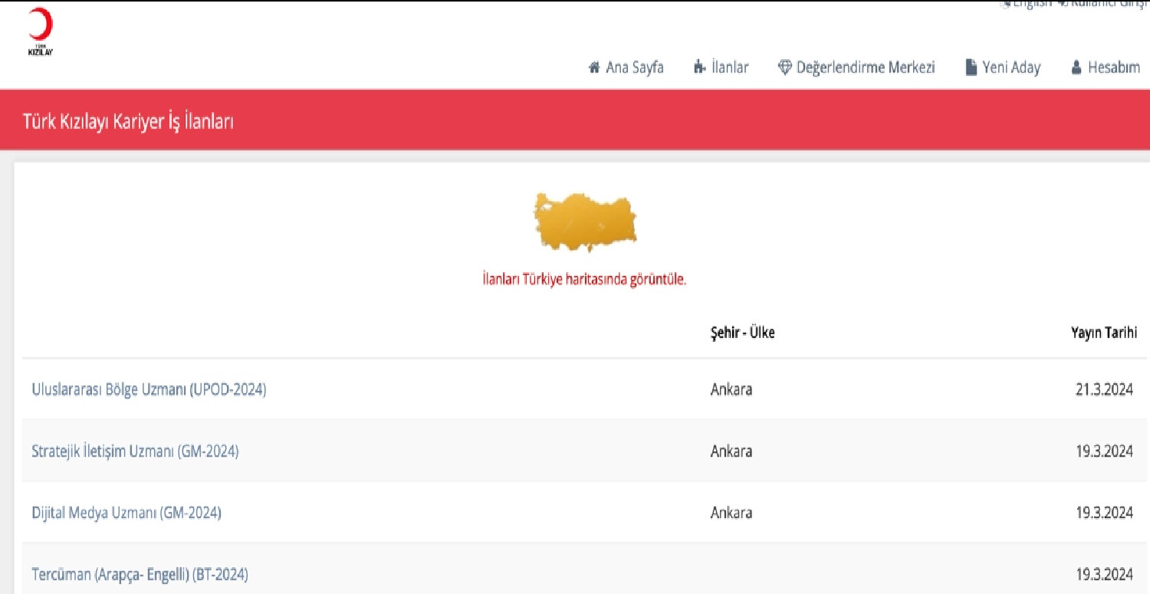Click 19.3.2024 in the Tercüman row
The image size is (1150, 594).
pos(1104,574)
